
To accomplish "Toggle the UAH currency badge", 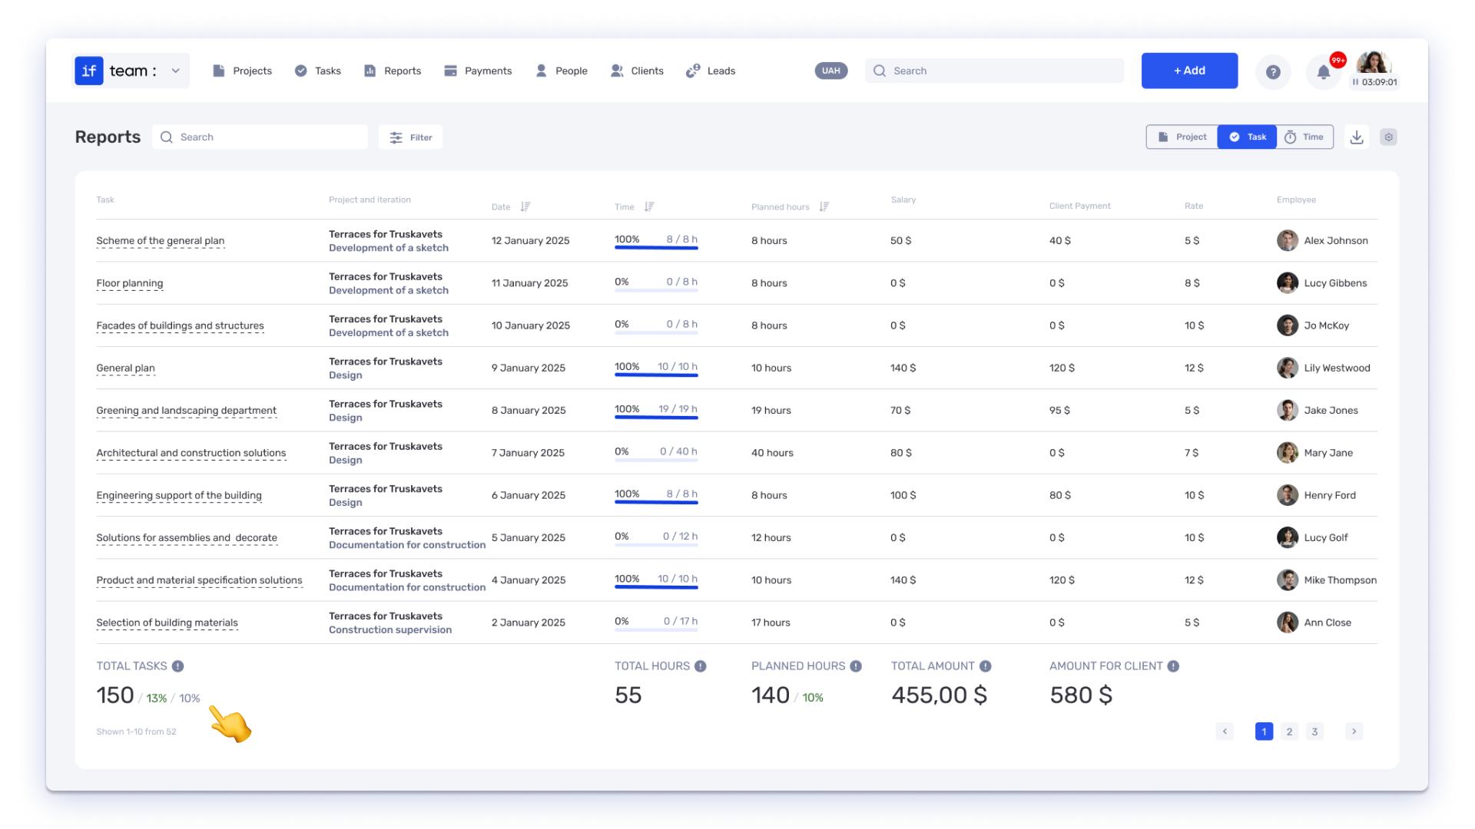I will click(831, 71).
